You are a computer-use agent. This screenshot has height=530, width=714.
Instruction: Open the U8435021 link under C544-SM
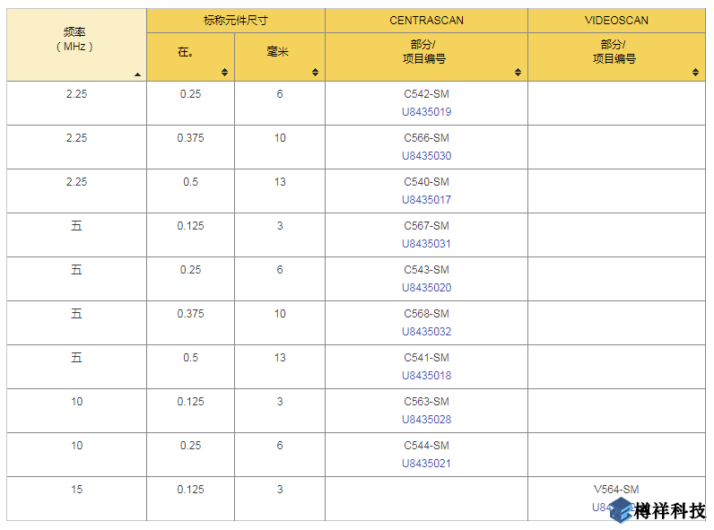(426, 464)
